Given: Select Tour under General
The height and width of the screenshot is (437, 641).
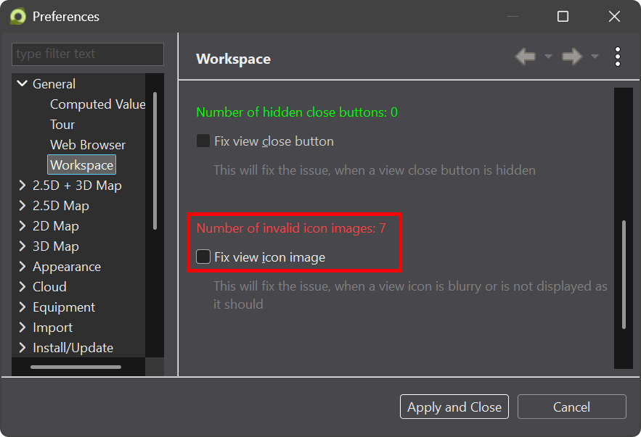Looking at the screenshot, I should click(x=62, y=125).
